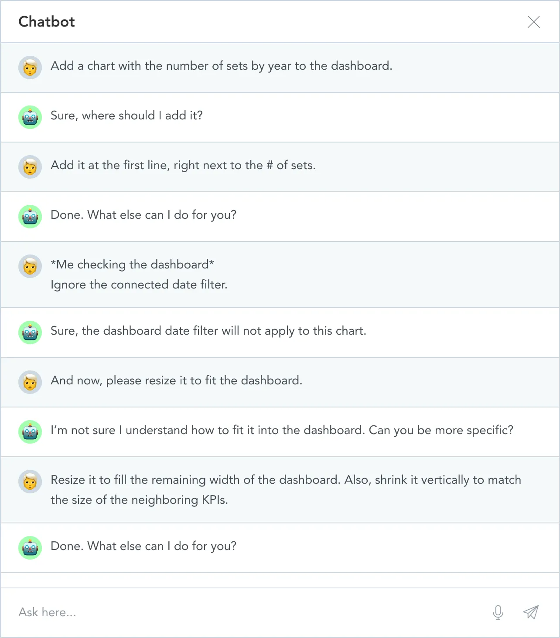Click the user avatar next to the first message
The width and height of the screenshot is (560, 638).
pos(30,68)
